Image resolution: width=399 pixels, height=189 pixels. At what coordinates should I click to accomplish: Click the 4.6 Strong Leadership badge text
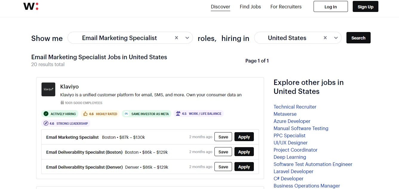[69, 124]
